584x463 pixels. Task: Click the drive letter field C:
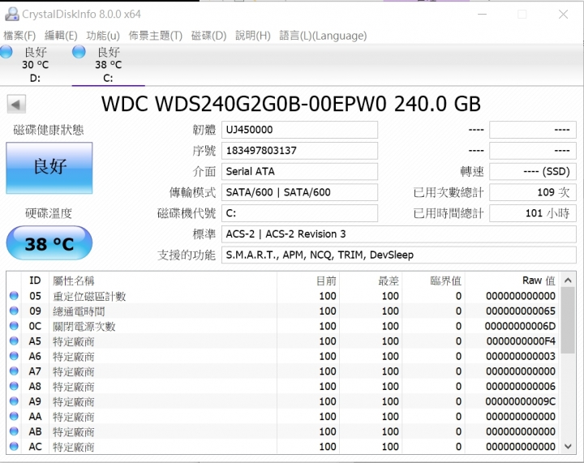[299, 213]
